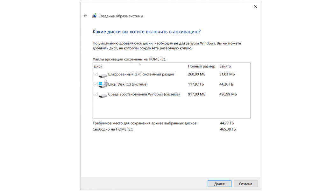Close the system image dialog

(256, 7)
